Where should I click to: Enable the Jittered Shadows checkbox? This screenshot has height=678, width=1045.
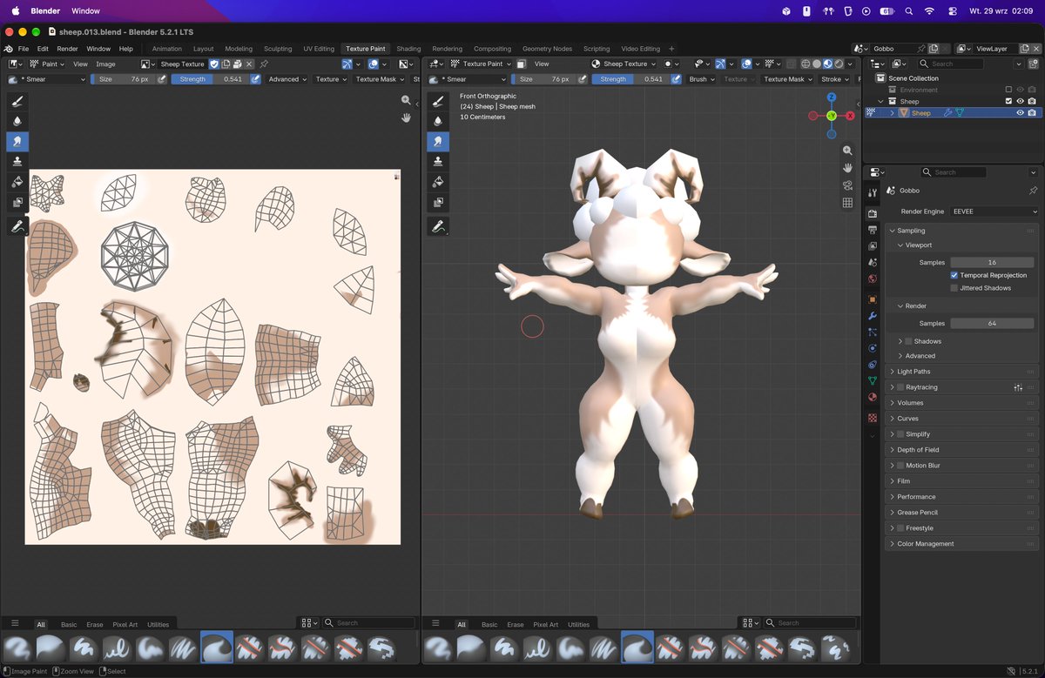[954, 288]
